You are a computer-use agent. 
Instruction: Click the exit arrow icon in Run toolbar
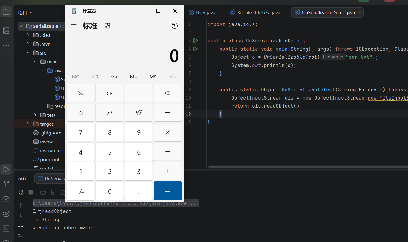(x=53, y=192)
